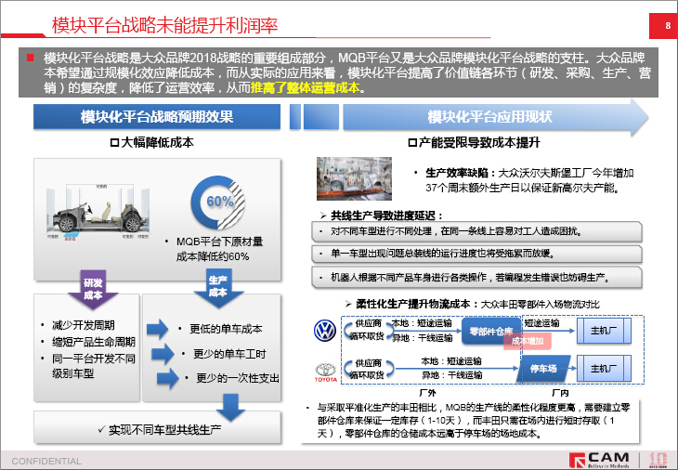Click the pink 成本增加 label

click(x=528, y=341)
